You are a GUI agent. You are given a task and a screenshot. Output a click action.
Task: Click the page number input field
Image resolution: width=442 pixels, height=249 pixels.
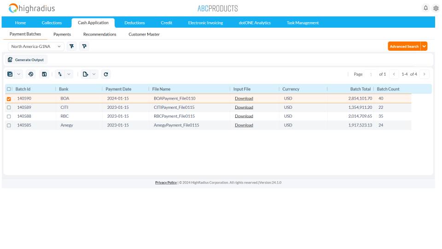371,74
